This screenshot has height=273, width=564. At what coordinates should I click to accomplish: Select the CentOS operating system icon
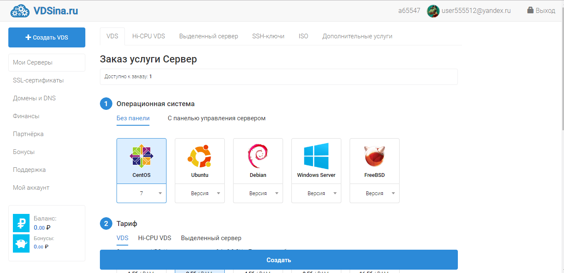click(142, 156)
